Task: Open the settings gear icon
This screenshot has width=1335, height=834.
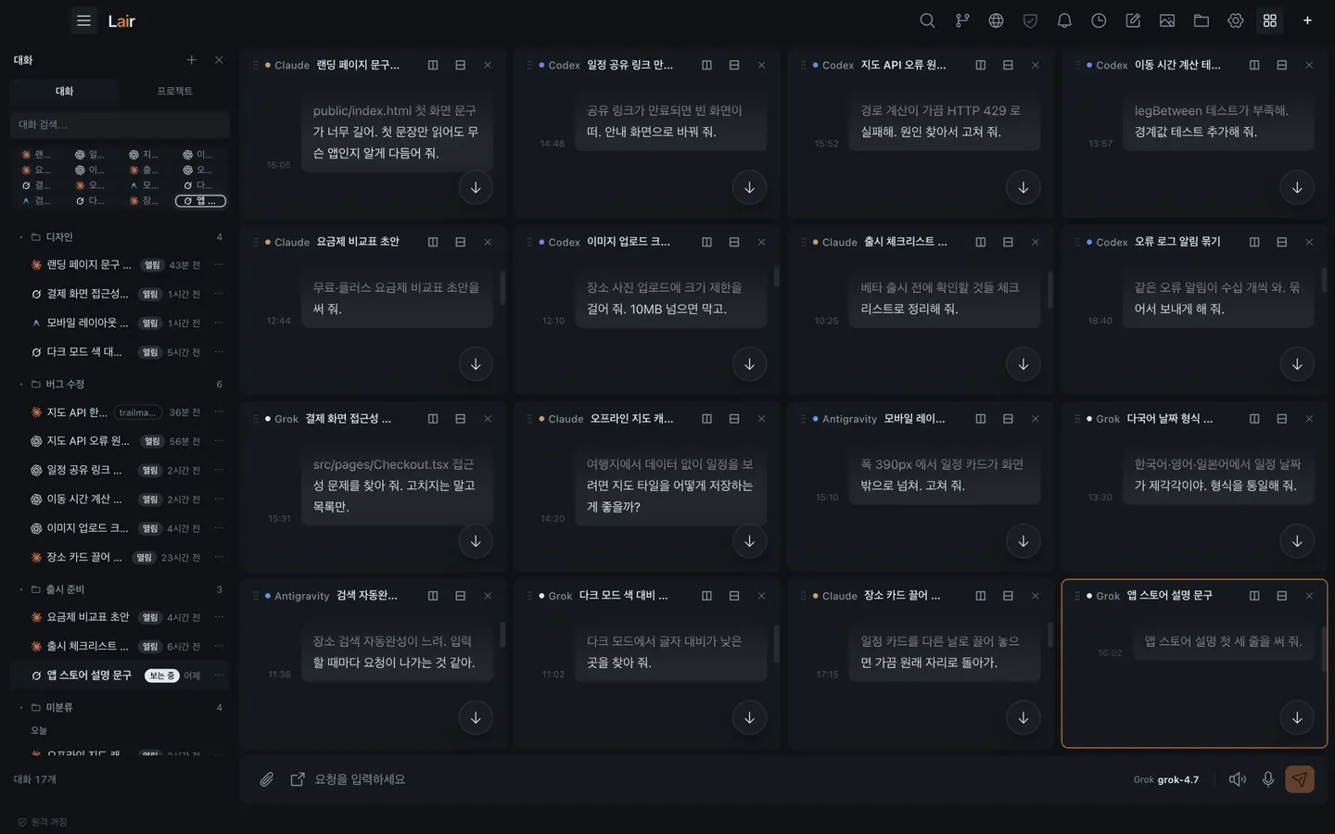Action: (x=1236, y=20)
